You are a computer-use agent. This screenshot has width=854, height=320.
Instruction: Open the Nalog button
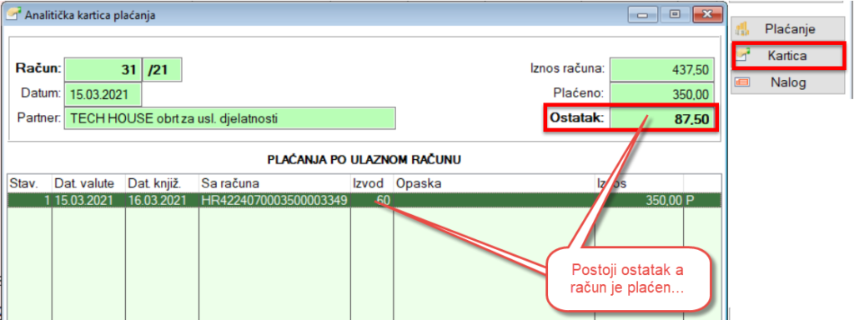(x=788, y=82)
